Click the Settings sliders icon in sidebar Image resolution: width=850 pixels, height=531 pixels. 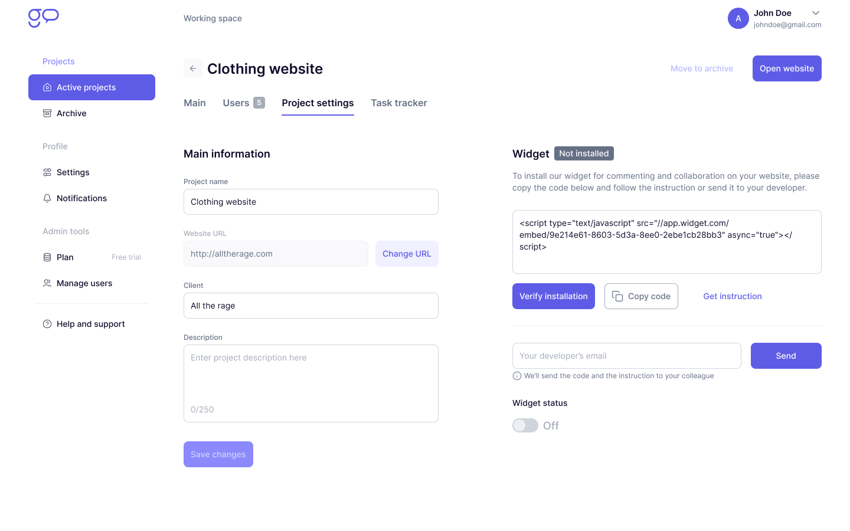[47, 172]
